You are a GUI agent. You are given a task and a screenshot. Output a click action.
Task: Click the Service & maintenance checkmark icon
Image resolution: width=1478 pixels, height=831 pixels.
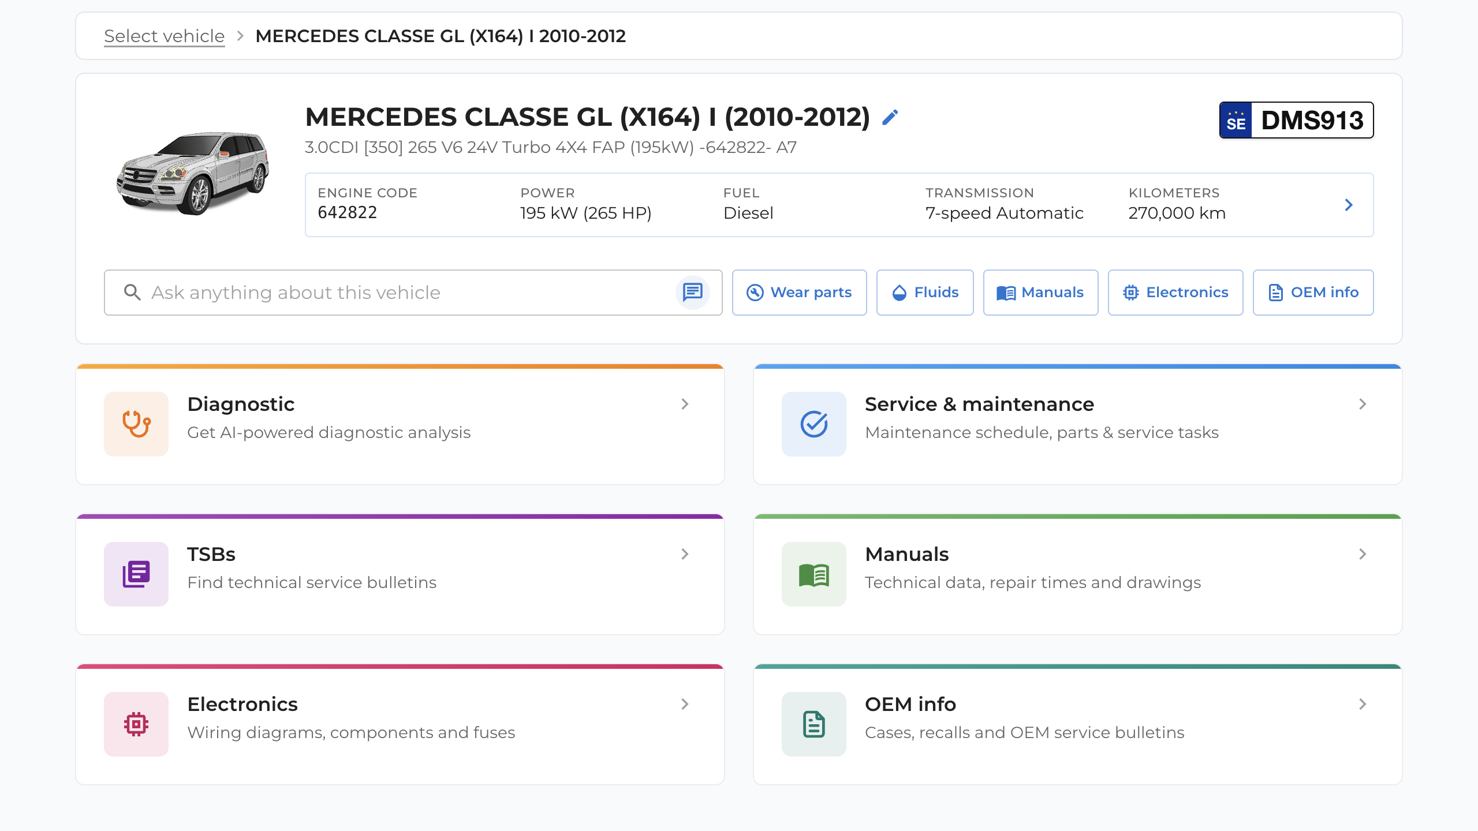814,424
